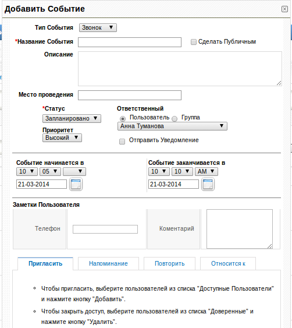Open the Тип События dropdown (Звонок)
292x328 pixels.
[98, 27]
